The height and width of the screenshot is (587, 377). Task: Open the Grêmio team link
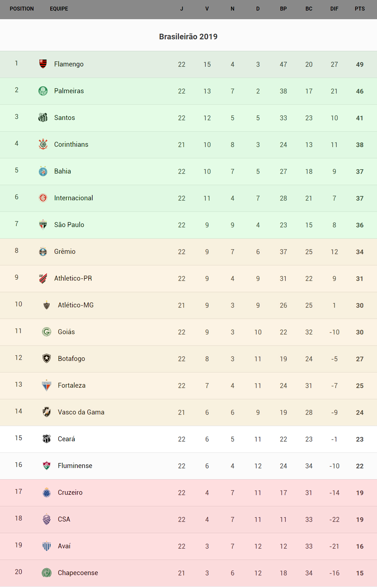[65, 252]
